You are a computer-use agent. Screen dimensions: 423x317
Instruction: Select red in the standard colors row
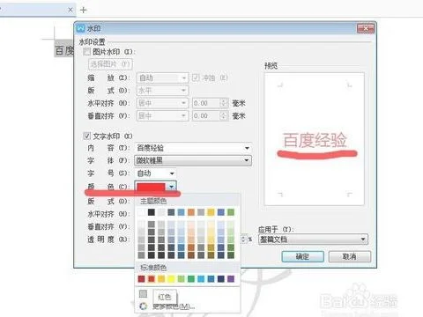pos(152,278)
